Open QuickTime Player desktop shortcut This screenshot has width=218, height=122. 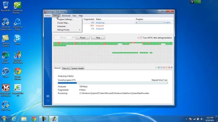(18, 24)
